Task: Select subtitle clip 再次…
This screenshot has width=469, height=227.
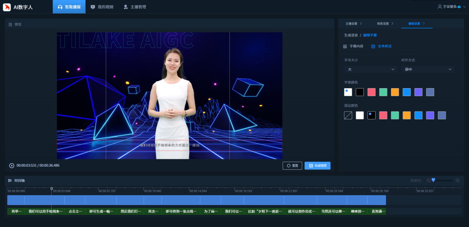Action: [152, 211]
